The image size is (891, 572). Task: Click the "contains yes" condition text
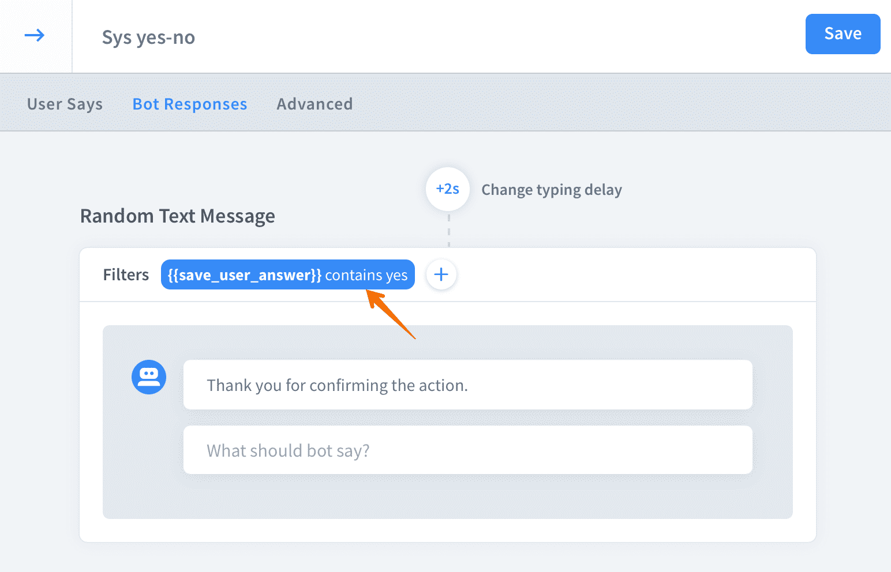(x=366, y=275)
